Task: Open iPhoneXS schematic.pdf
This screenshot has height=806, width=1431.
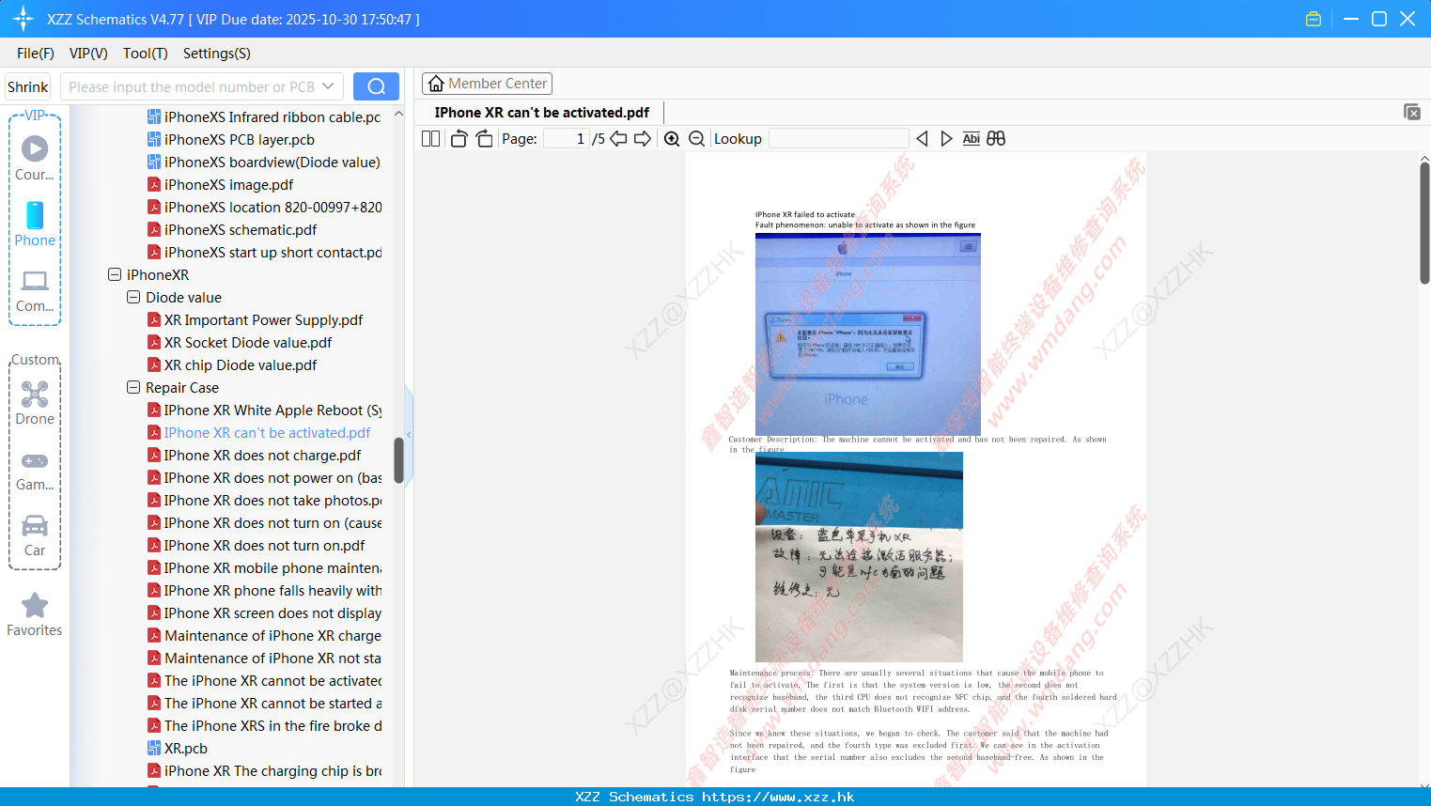Action: (241, 229)
